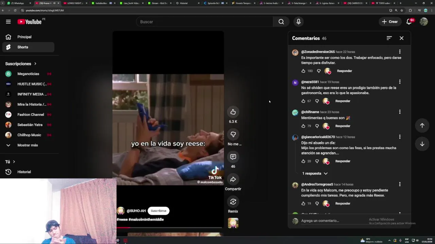Click the Buscar search field
435x244 pixels.
[x=204, y=22]
